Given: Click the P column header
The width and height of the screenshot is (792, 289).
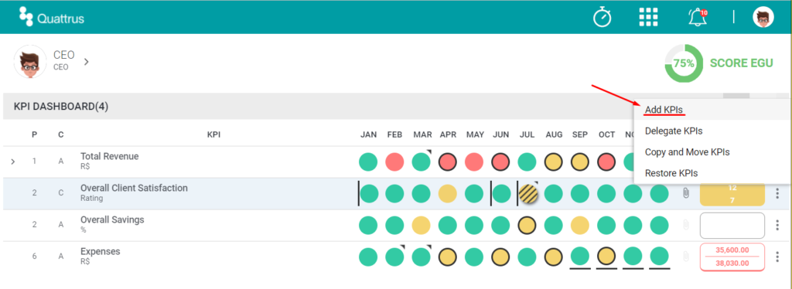Looking at the screenshot, I should [x=34, y=134].
